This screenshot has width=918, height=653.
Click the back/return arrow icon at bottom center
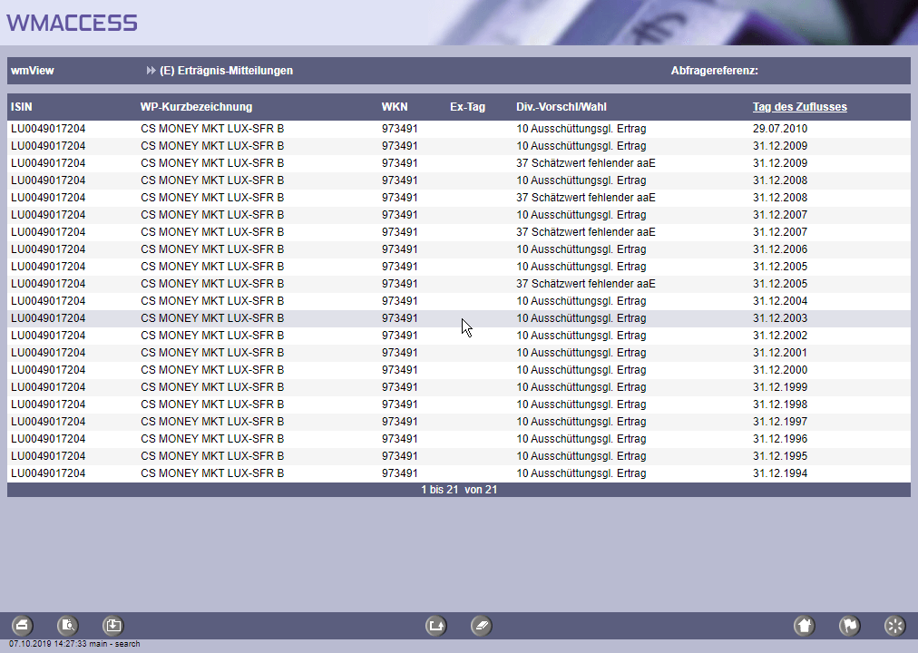[x=436, y=625]
